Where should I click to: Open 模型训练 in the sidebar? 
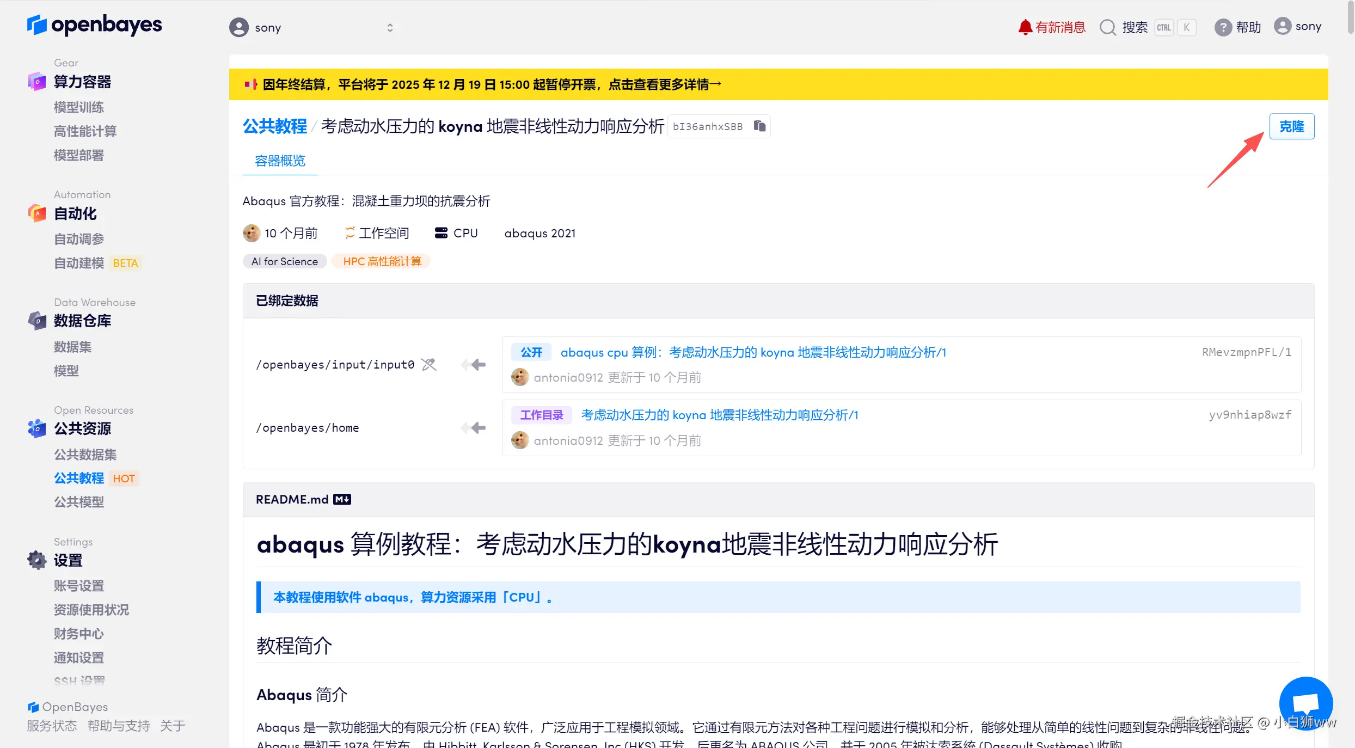[x=78, y=107]
